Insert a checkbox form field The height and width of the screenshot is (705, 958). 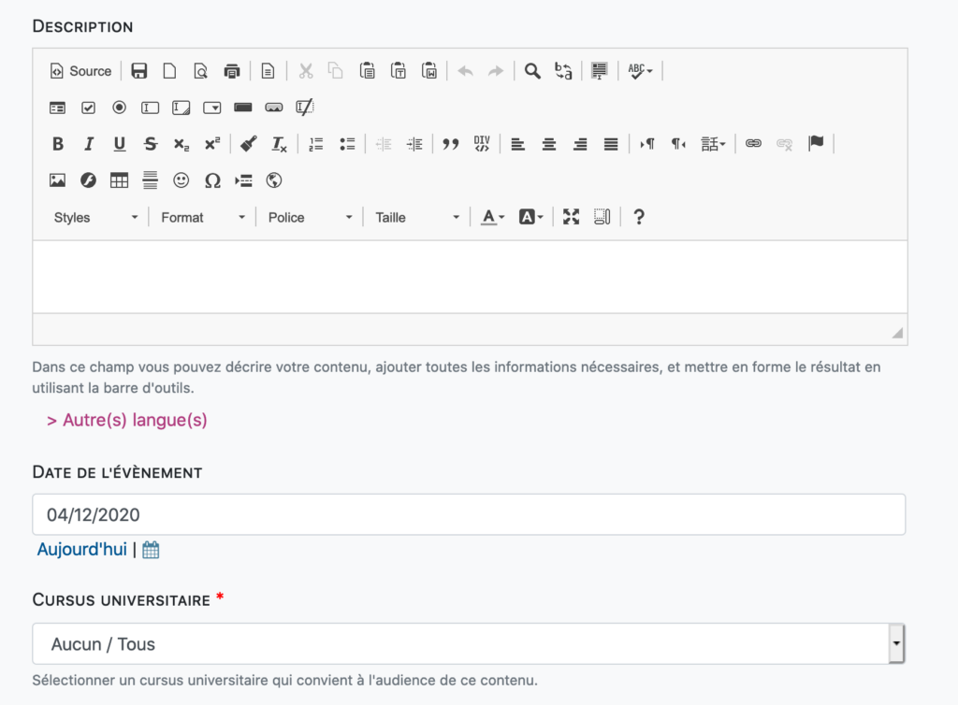click(88, 108)
